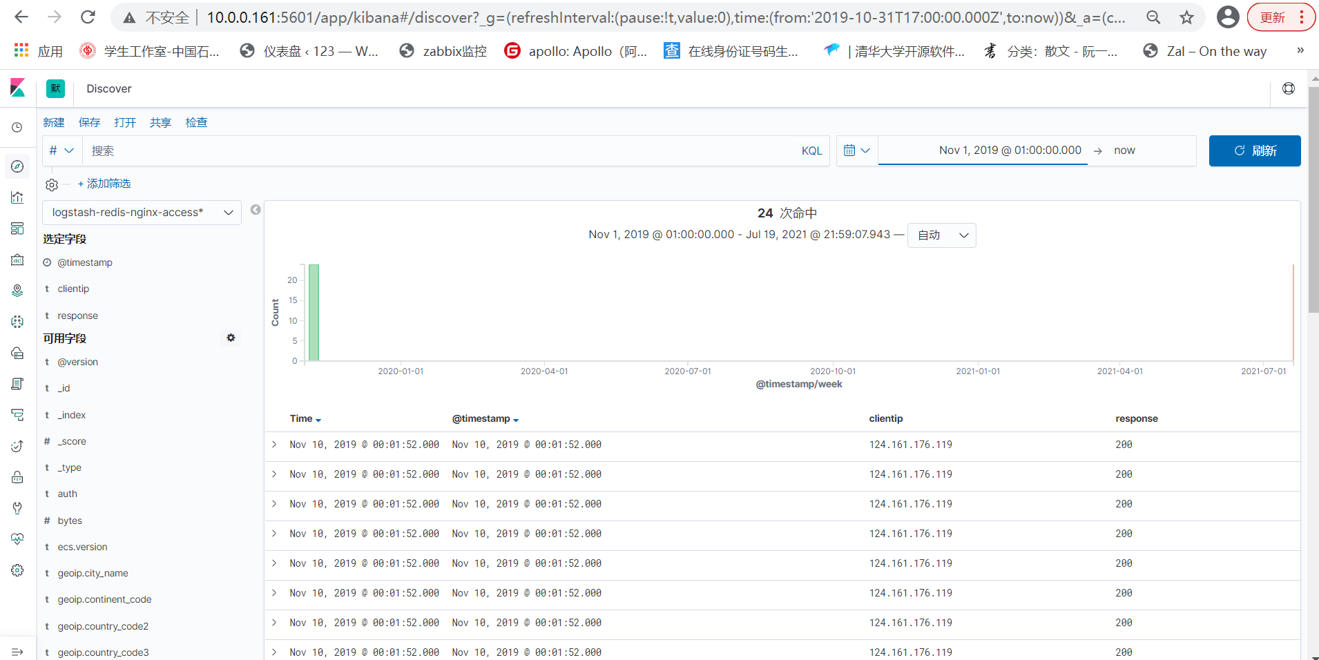Viewport: 1319px width, 660px height.
Task: Open Uptime icon in sidebar
Action: tap(17, 446)
